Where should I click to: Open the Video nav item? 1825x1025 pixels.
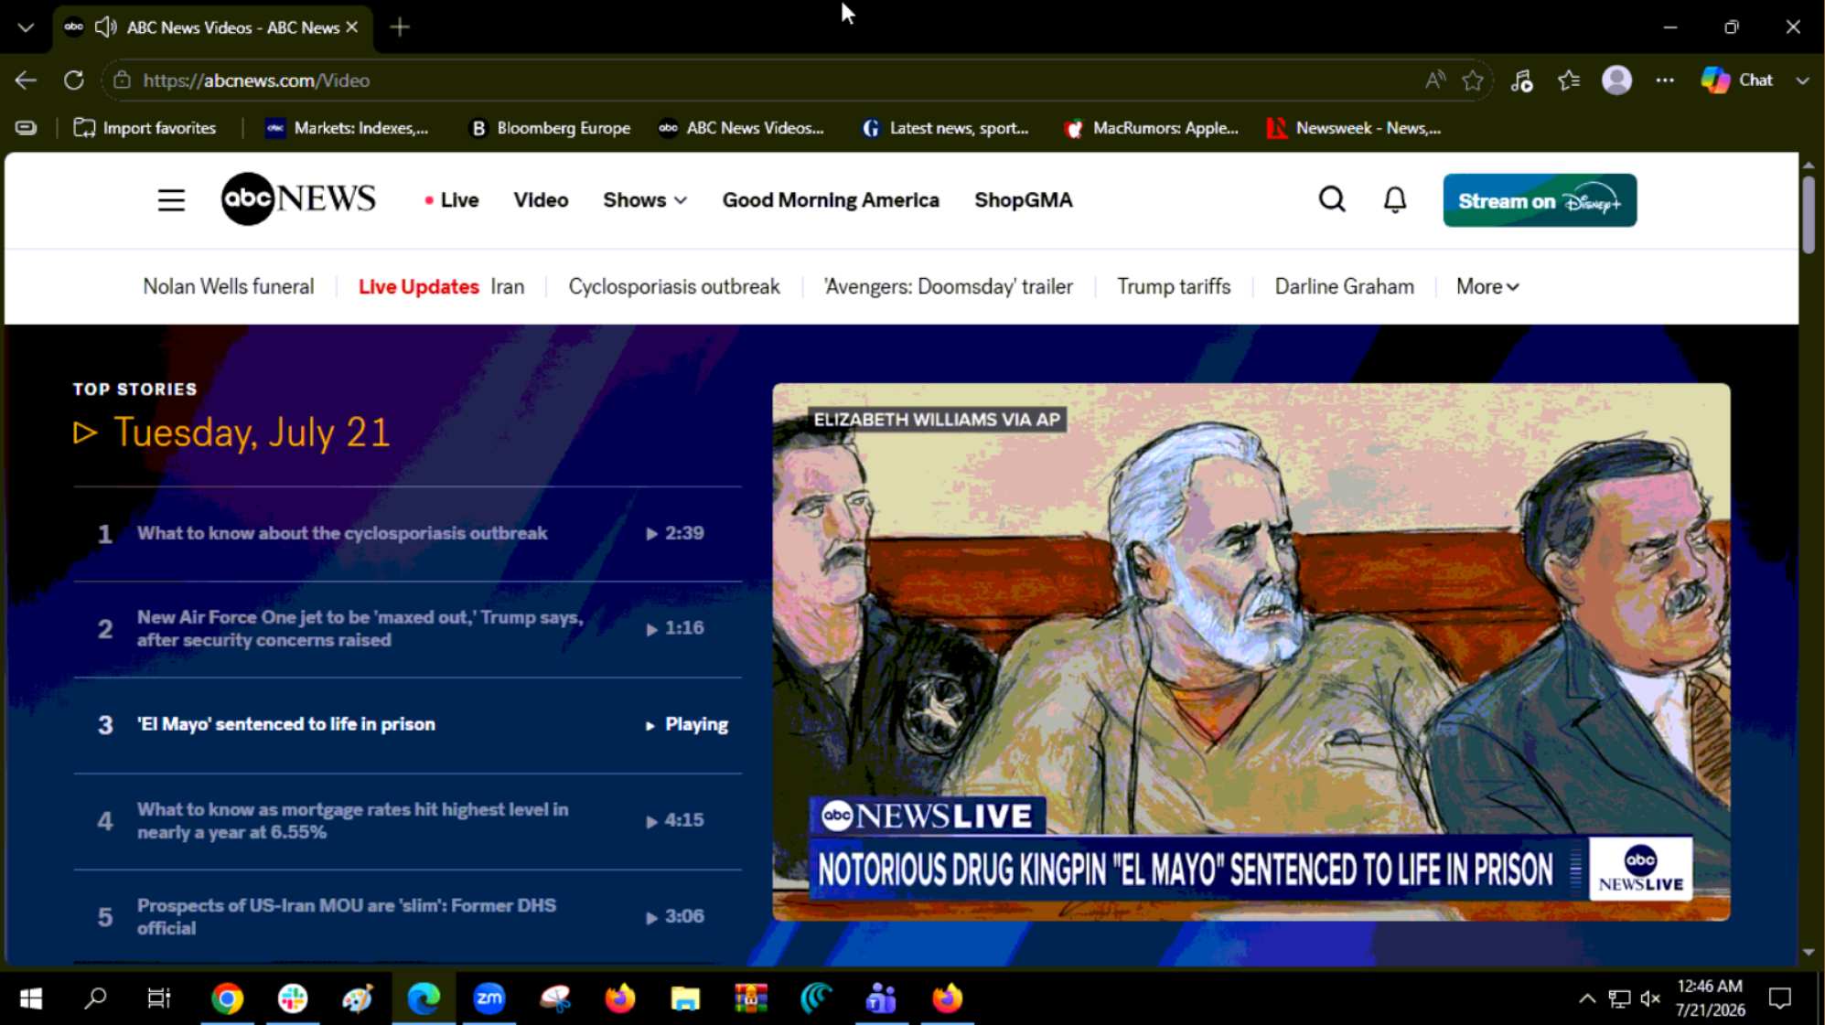click(541, 200)
